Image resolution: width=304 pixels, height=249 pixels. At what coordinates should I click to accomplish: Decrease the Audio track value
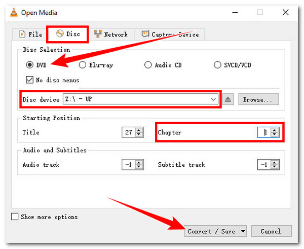[139, 166]
